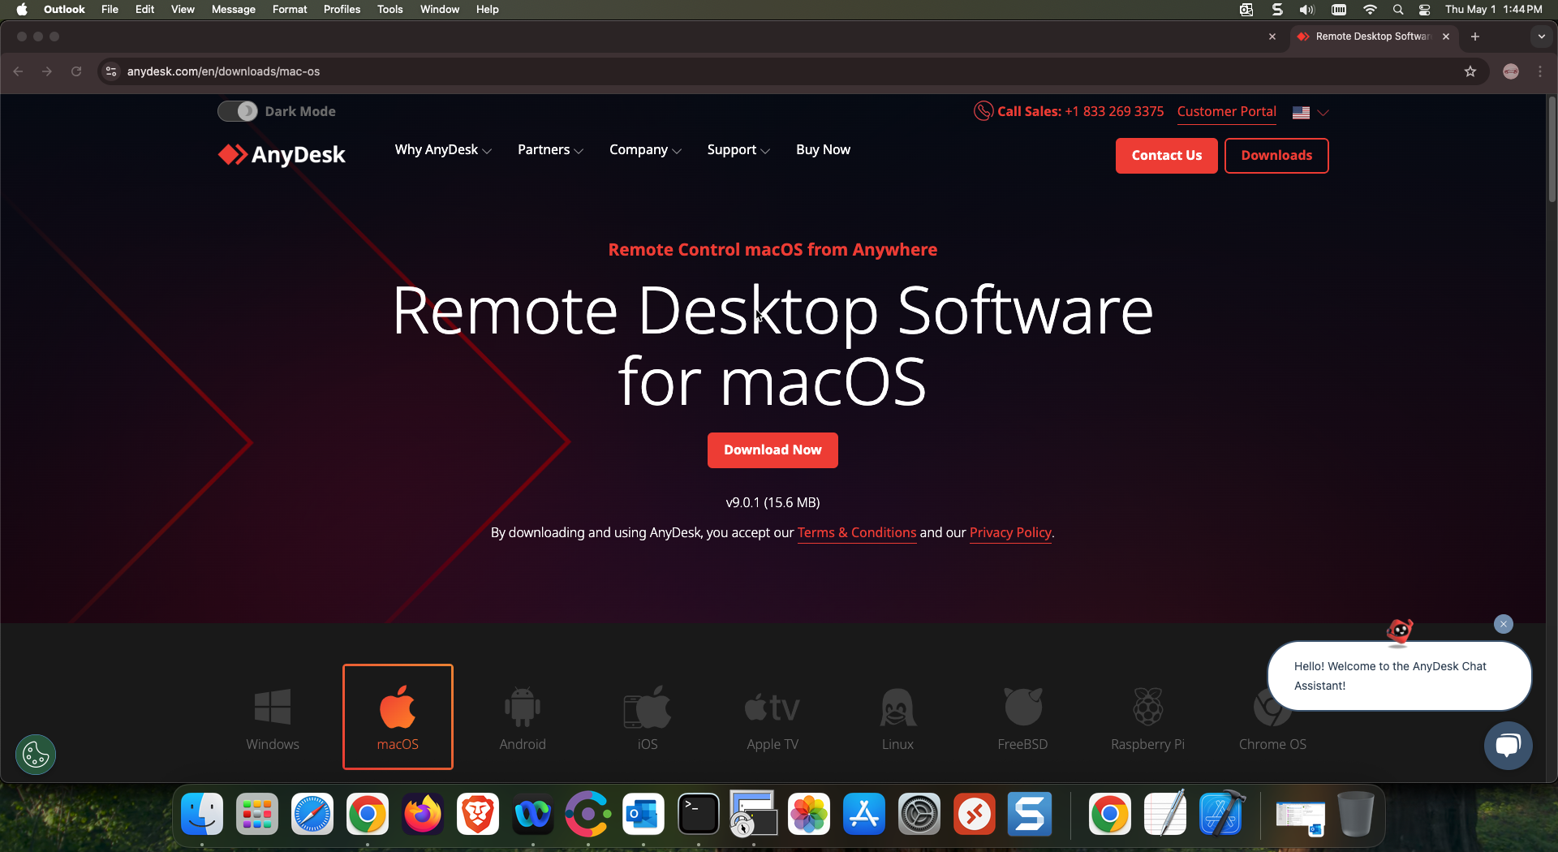Select the macOS platform tile

(398, 716)
